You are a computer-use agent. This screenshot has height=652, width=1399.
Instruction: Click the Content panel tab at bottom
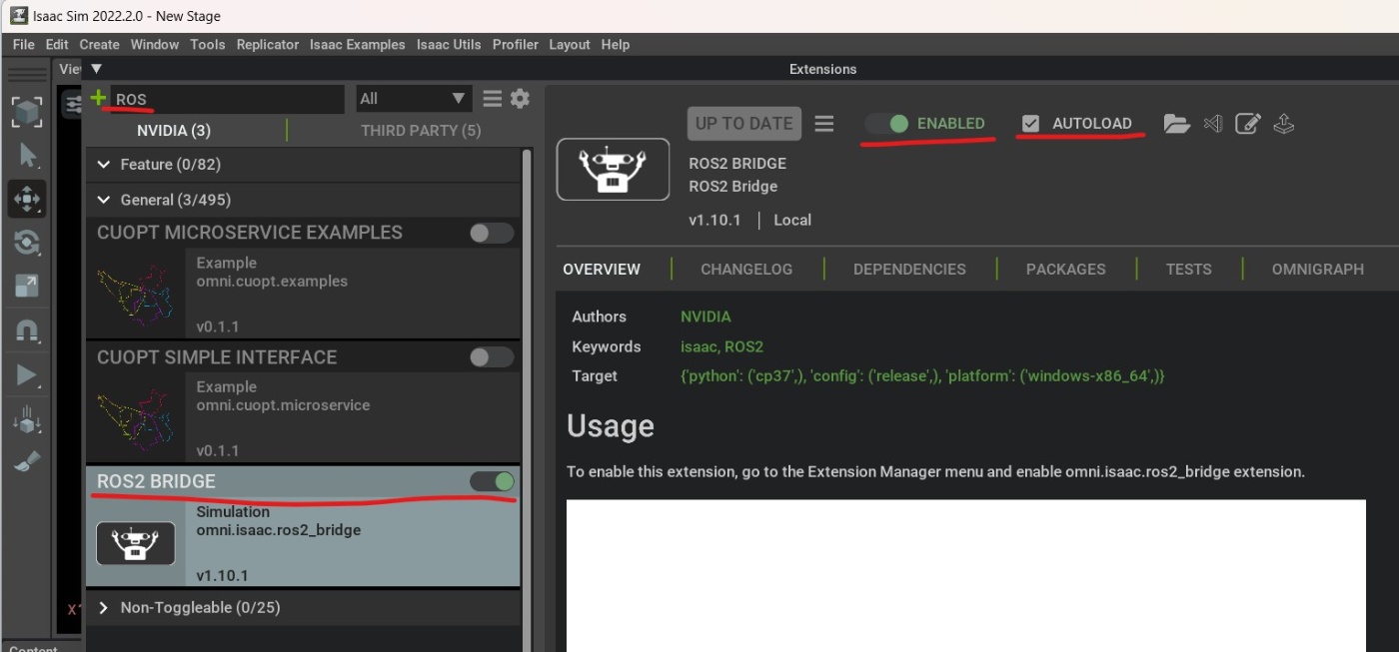coord(34,647)
